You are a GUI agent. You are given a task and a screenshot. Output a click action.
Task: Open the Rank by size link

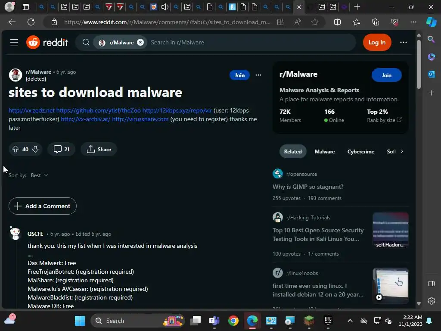[x=384, y=120]
